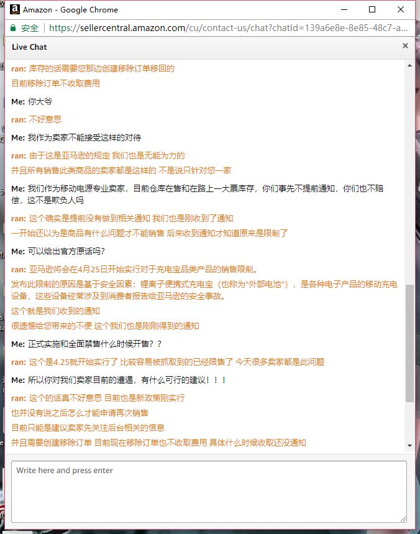Click the message '目前移除订单不收取费用'

55,83
